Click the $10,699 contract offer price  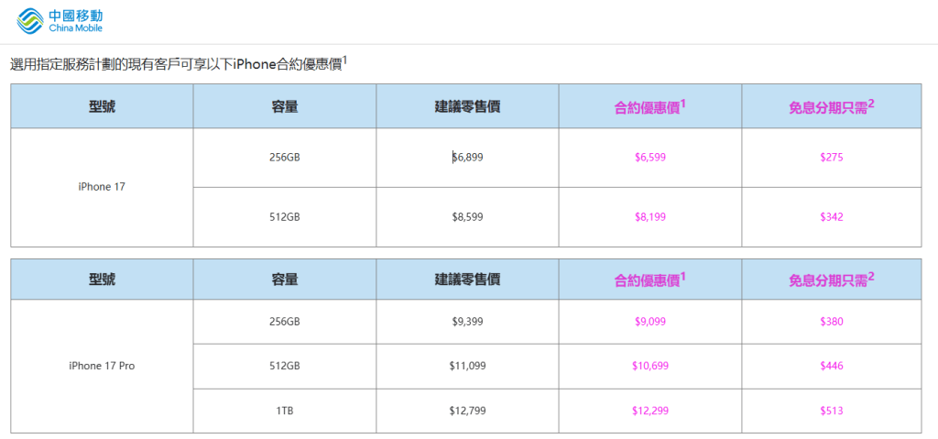pos(649,366)
